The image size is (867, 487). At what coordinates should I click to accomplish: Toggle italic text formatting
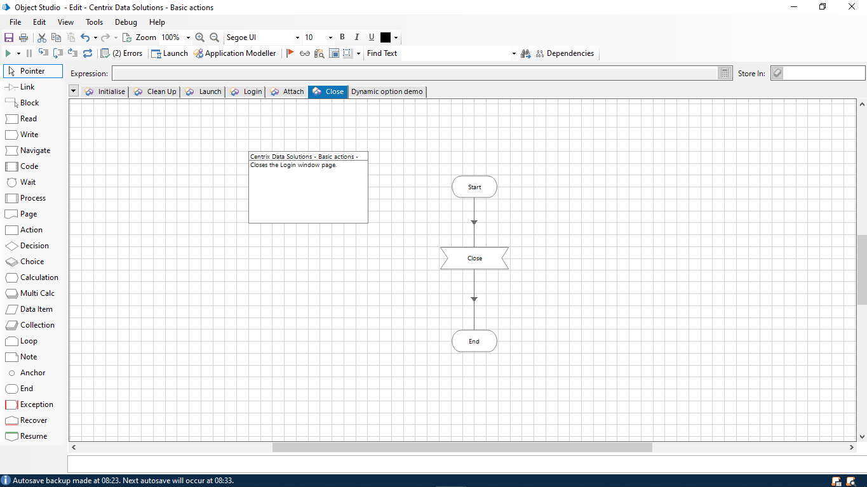(x=356, y=37)
